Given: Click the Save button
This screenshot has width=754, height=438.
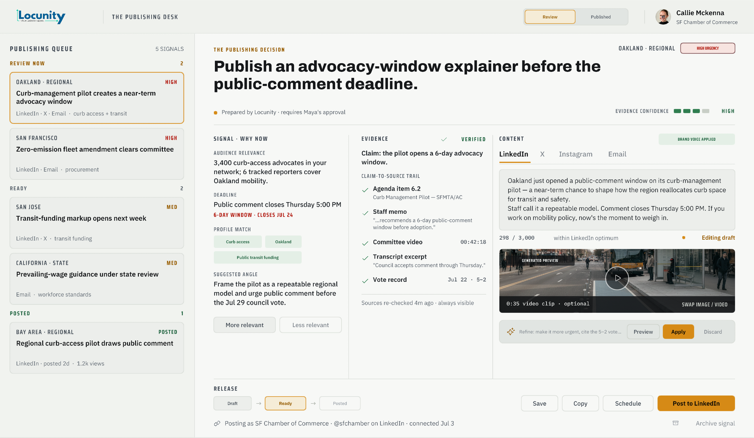Looking at the screenshot, I should (x=539, y=403).
